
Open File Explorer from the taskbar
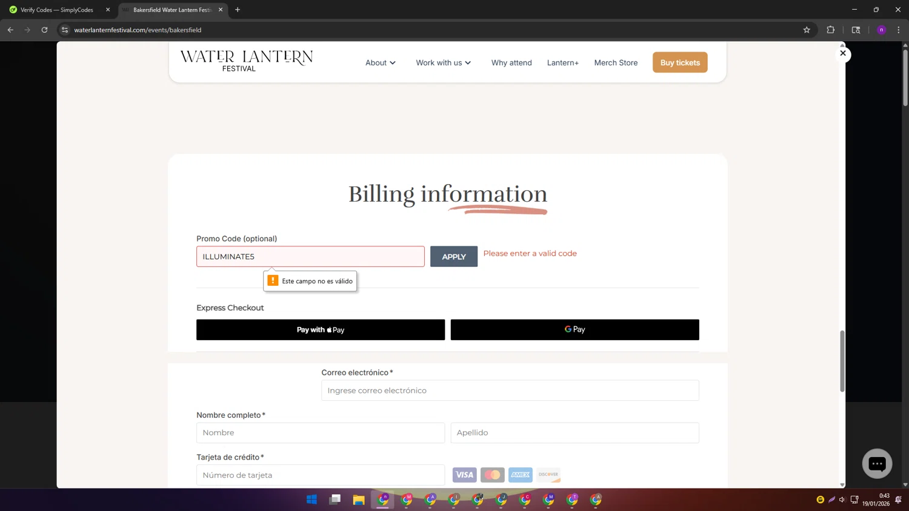[x=359, y=499]
